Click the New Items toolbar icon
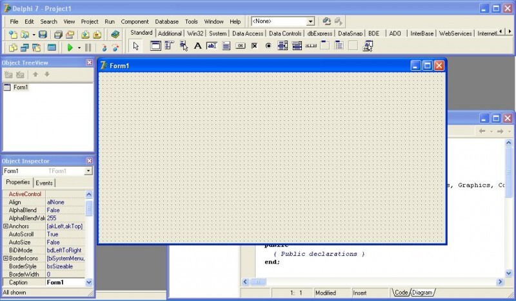 click(13, 34)
